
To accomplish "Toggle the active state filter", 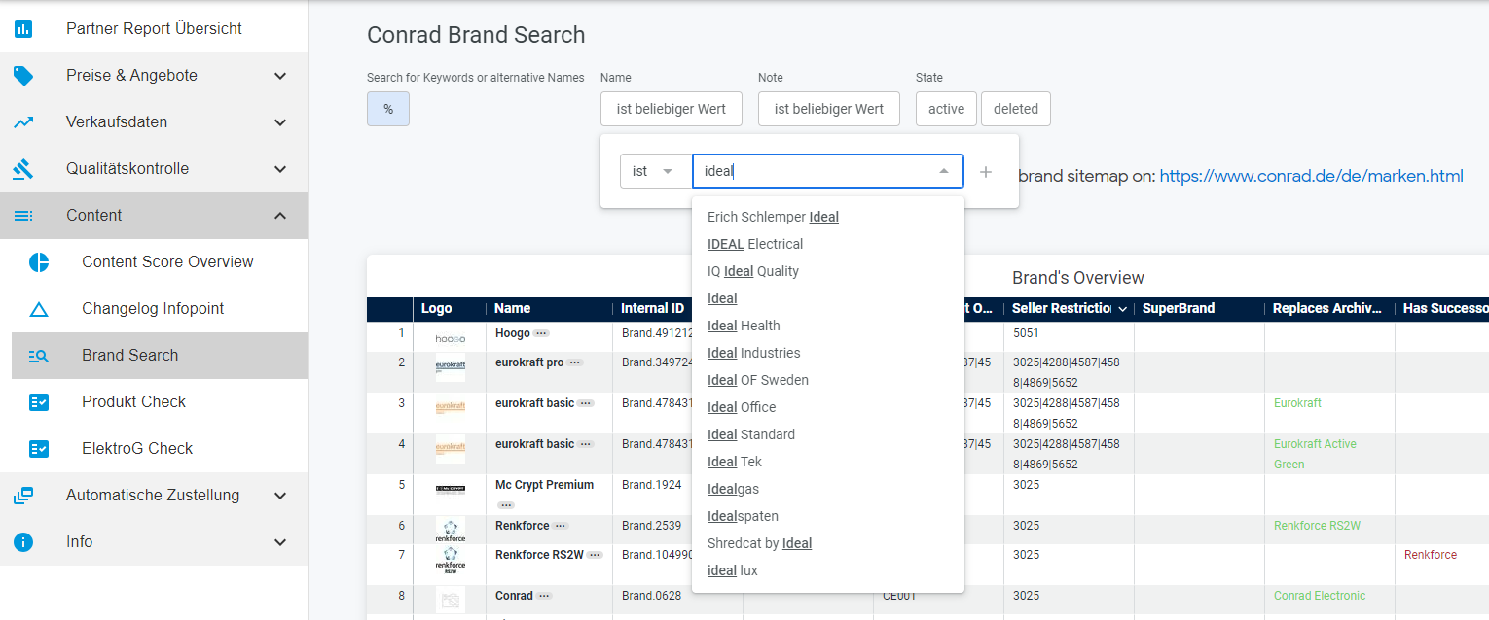I will pyautogui.click(x=946, y=109).
